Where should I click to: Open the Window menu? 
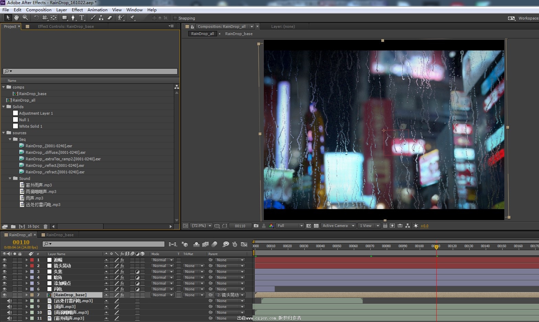pyautogui.click(x=134, y=10)
